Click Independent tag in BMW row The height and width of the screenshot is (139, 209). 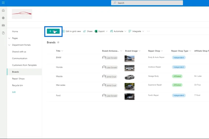click(x=179, y=58)
